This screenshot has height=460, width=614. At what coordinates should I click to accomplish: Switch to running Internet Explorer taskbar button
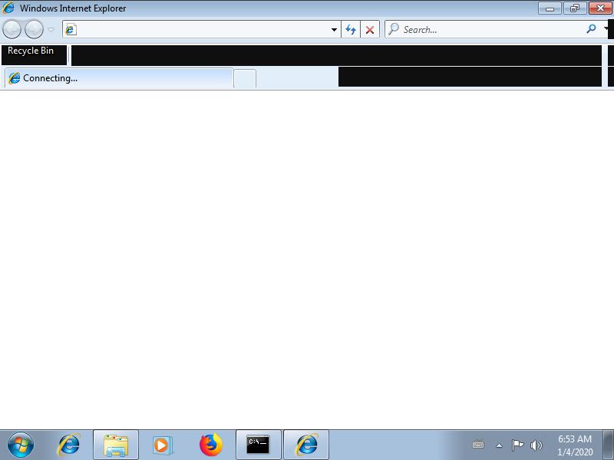click(306, 445)
